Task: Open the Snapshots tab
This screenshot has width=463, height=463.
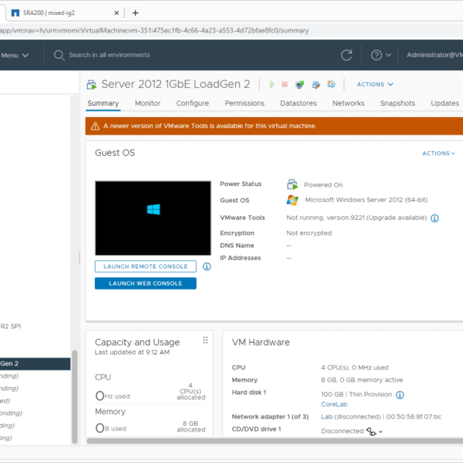Action: click(397, 104)
